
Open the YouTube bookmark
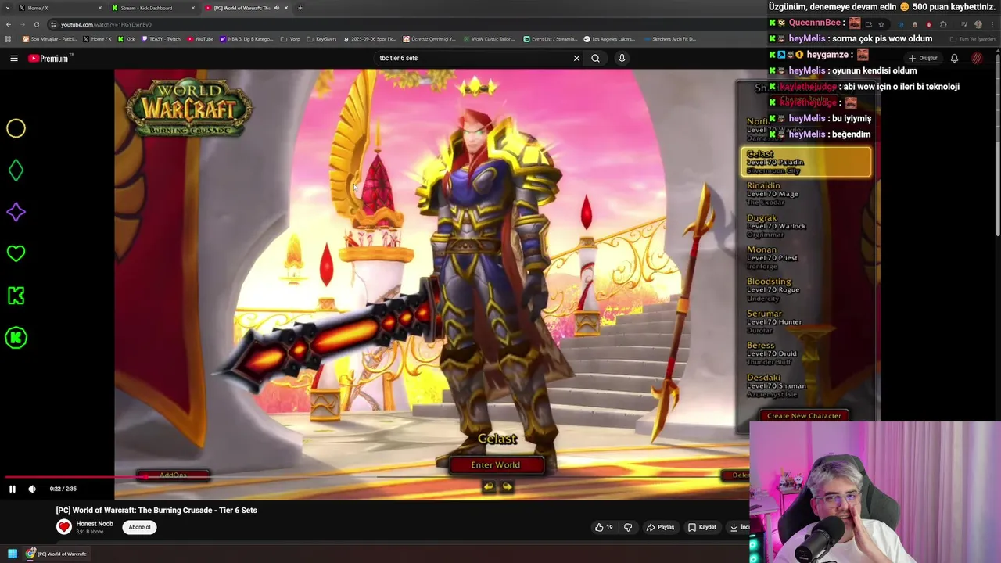pyautogui.click(x=200, y=38)
